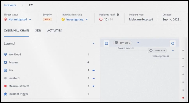
Task: Click the yellow Investigating status icon
Action: tap(63, 19)
